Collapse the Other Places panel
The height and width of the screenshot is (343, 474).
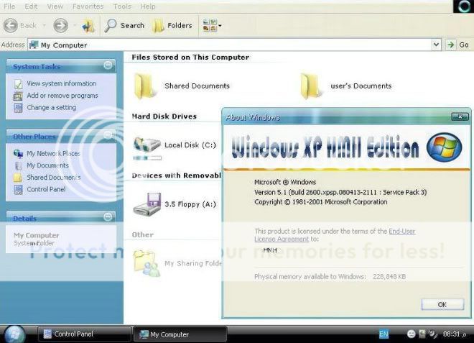tap(108, 134)
